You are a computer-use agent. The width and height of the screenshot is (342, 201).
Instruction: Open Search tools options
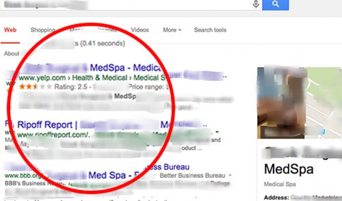click(x=210, y=30)
